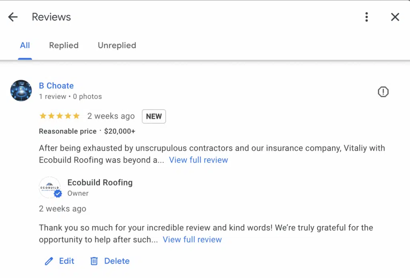The width and height of the screenshot is (410, 278).
Task: Select the All reviews tab
Action: tap(25, 46)
